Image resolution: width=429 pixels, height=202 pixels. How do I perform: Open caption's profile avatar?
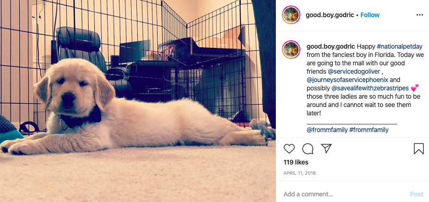(291, 50)
